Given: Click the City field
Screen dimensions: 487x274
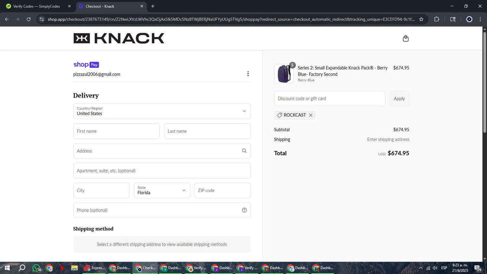Looking at the screenshot, I should [101, 191].
